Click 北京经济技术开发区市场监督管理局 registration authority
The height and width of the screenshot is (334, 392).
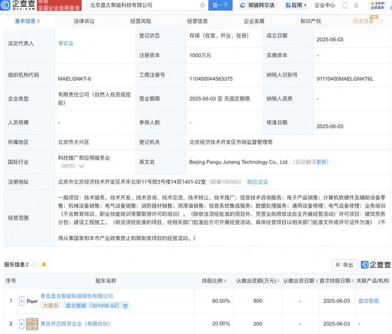231,142
